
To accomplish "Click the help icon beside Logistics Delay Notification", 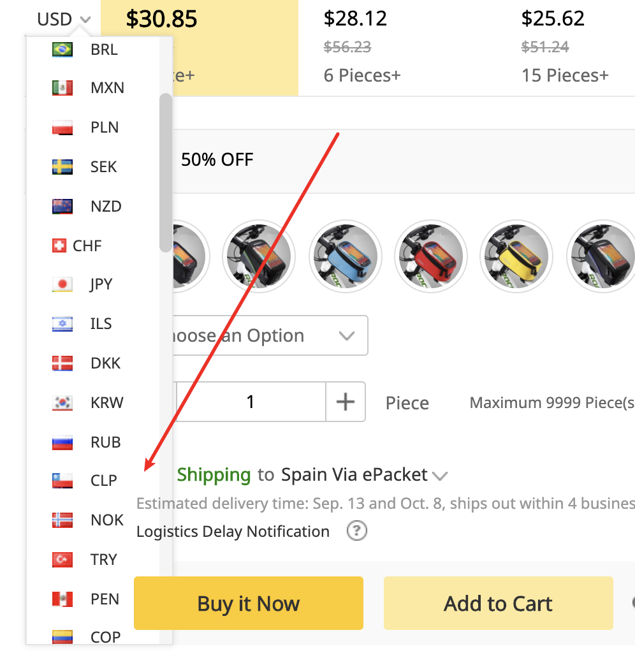I will [357, 531].
